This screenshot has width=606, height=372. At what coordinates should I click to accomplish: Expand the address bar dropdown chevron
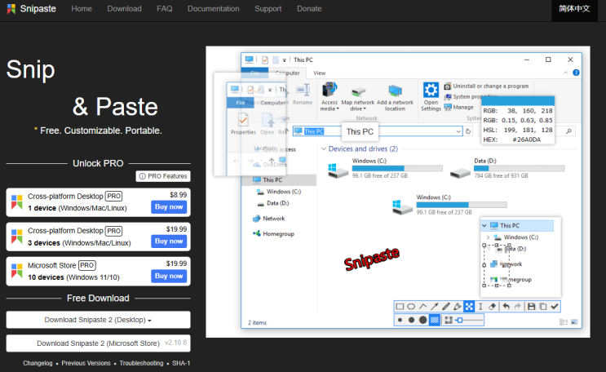(458, 131)
